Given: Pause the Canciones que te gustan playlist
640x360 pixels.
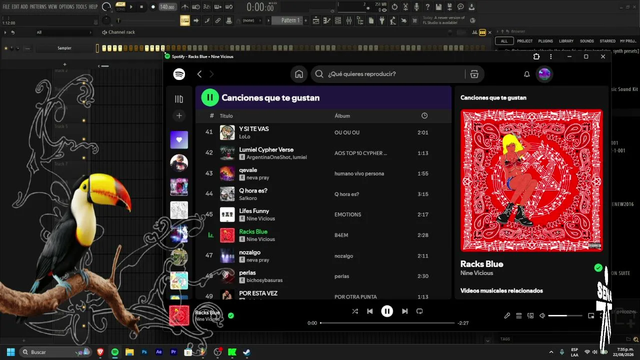Looking at the screenshot, I should (x=210, y=97).
